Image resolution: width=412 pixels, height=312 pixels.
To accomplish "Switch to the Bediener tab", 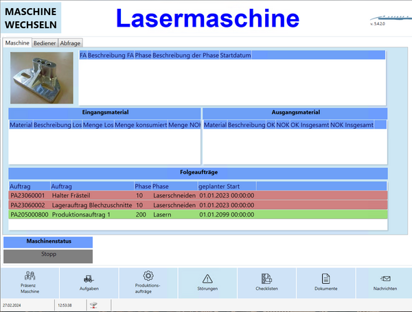I will pos(45,43).
